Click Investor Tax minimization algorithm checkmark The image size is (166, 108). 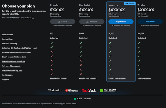click(x=110, y=60)
